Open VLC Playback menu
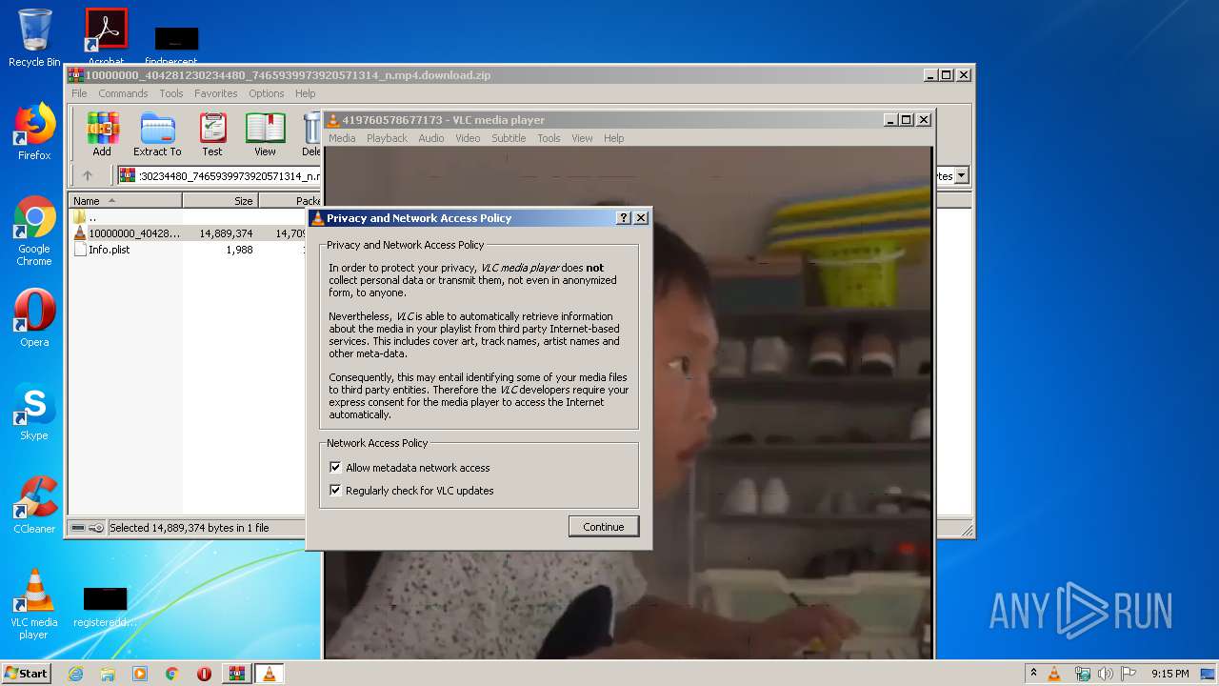This screenshot has width=1219, height=686. click(387, 138)
